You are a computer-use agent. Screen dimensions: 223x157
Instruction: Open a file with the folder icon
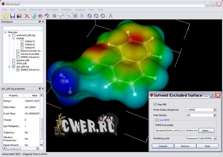pyautogui.click(x=6, y=16)
